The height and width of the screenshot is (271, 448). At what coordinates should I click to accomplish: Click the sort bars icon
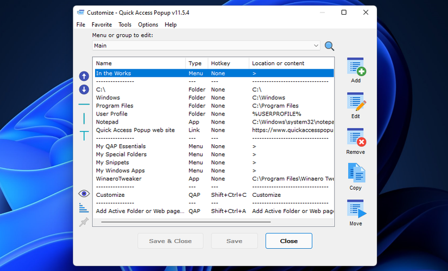[x=84, y=208]
